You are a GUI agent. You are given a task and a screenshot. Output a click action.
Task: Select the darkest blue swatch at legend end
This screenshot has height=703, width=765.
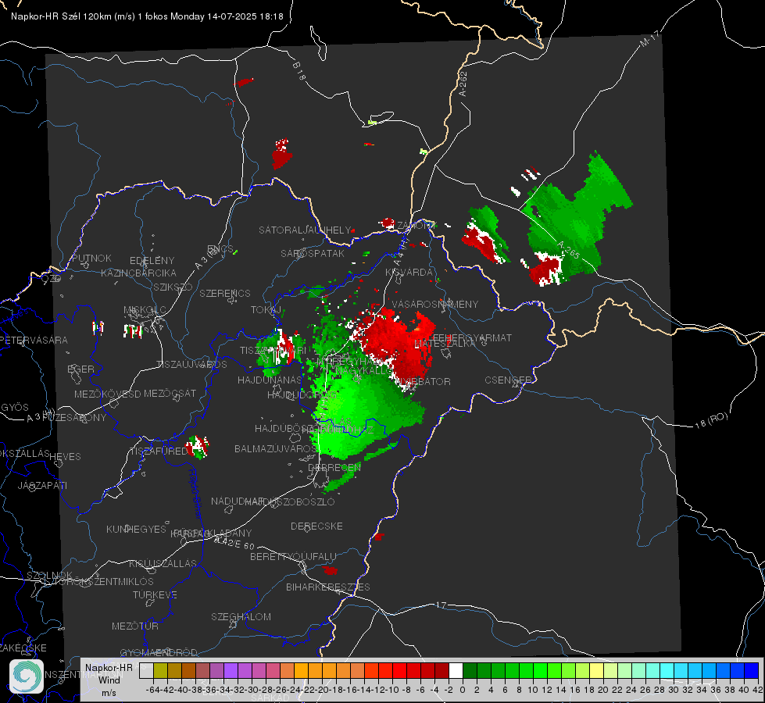pyautogui.click(x=752, y=671)
